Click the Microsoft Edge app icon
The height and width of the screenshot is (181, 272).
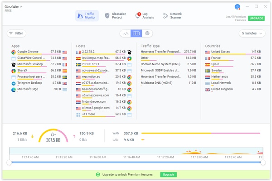14,90
